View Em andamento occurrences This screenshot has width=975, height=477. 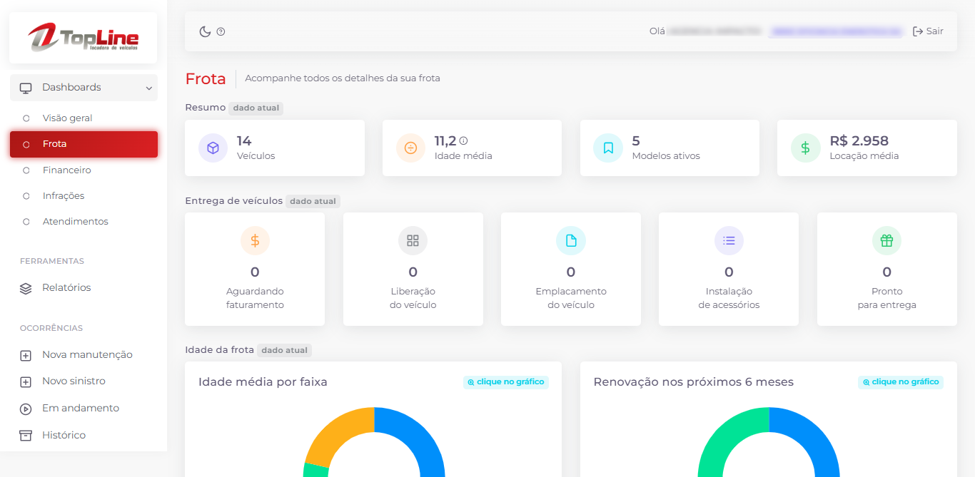coord(81,409)
